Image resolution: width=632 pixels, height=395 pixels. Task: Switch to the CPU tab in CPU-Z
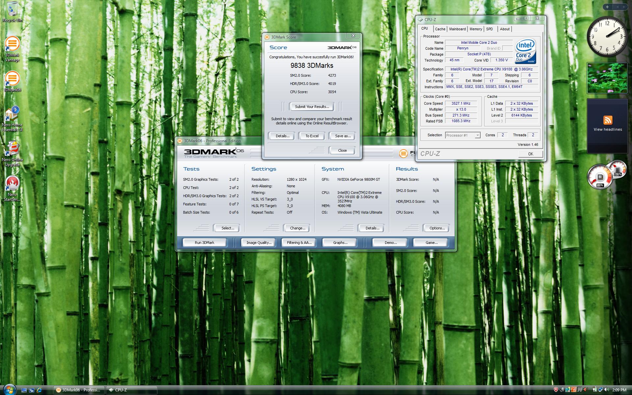point(425,29)
